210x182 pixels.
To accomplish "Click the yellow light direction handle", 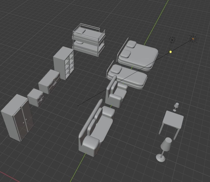I will [x=171, y=52].
